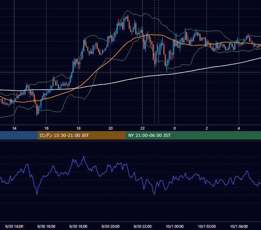Click hour label 18 on price axis
This screenshot has height=230, width=261.
click(x=78, y=128)
